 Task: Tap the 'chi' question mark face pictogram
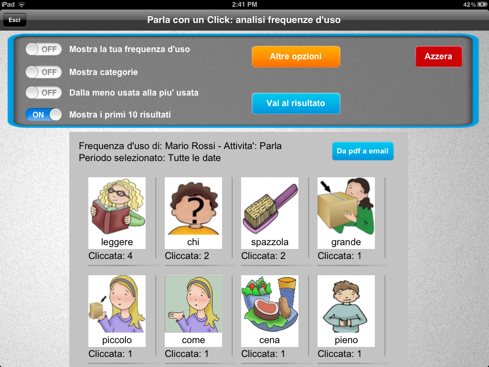point(193,213)
